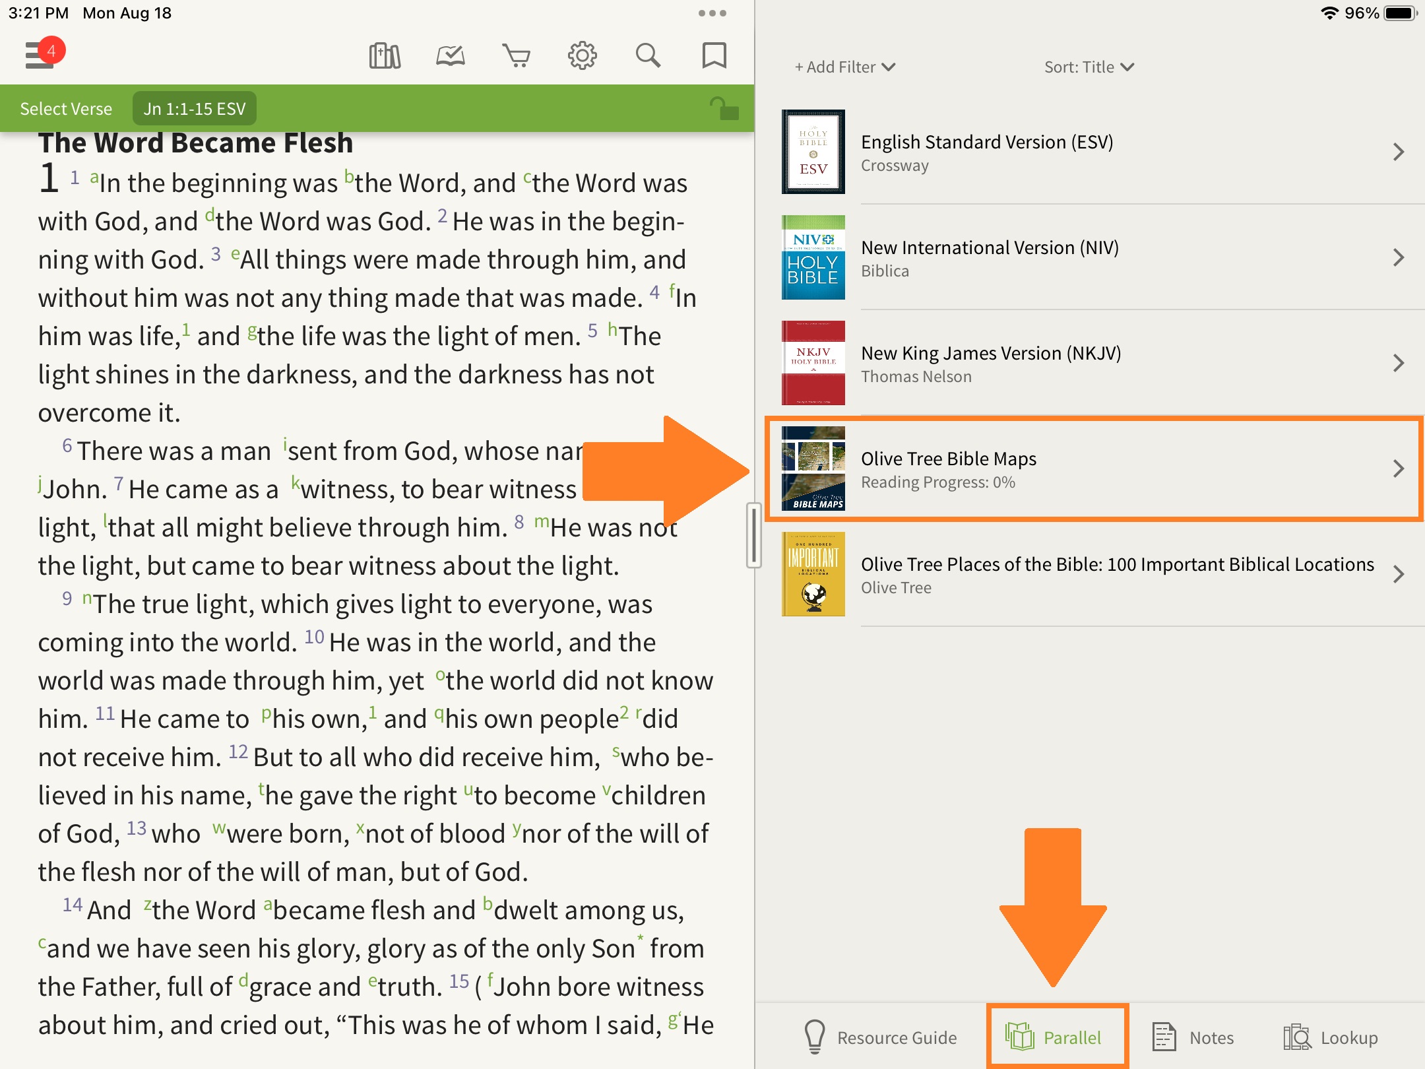Screen dimensions: 1425x1069
Task: Tap the NKJV cover thumbnail
Action: pos(813,363)
